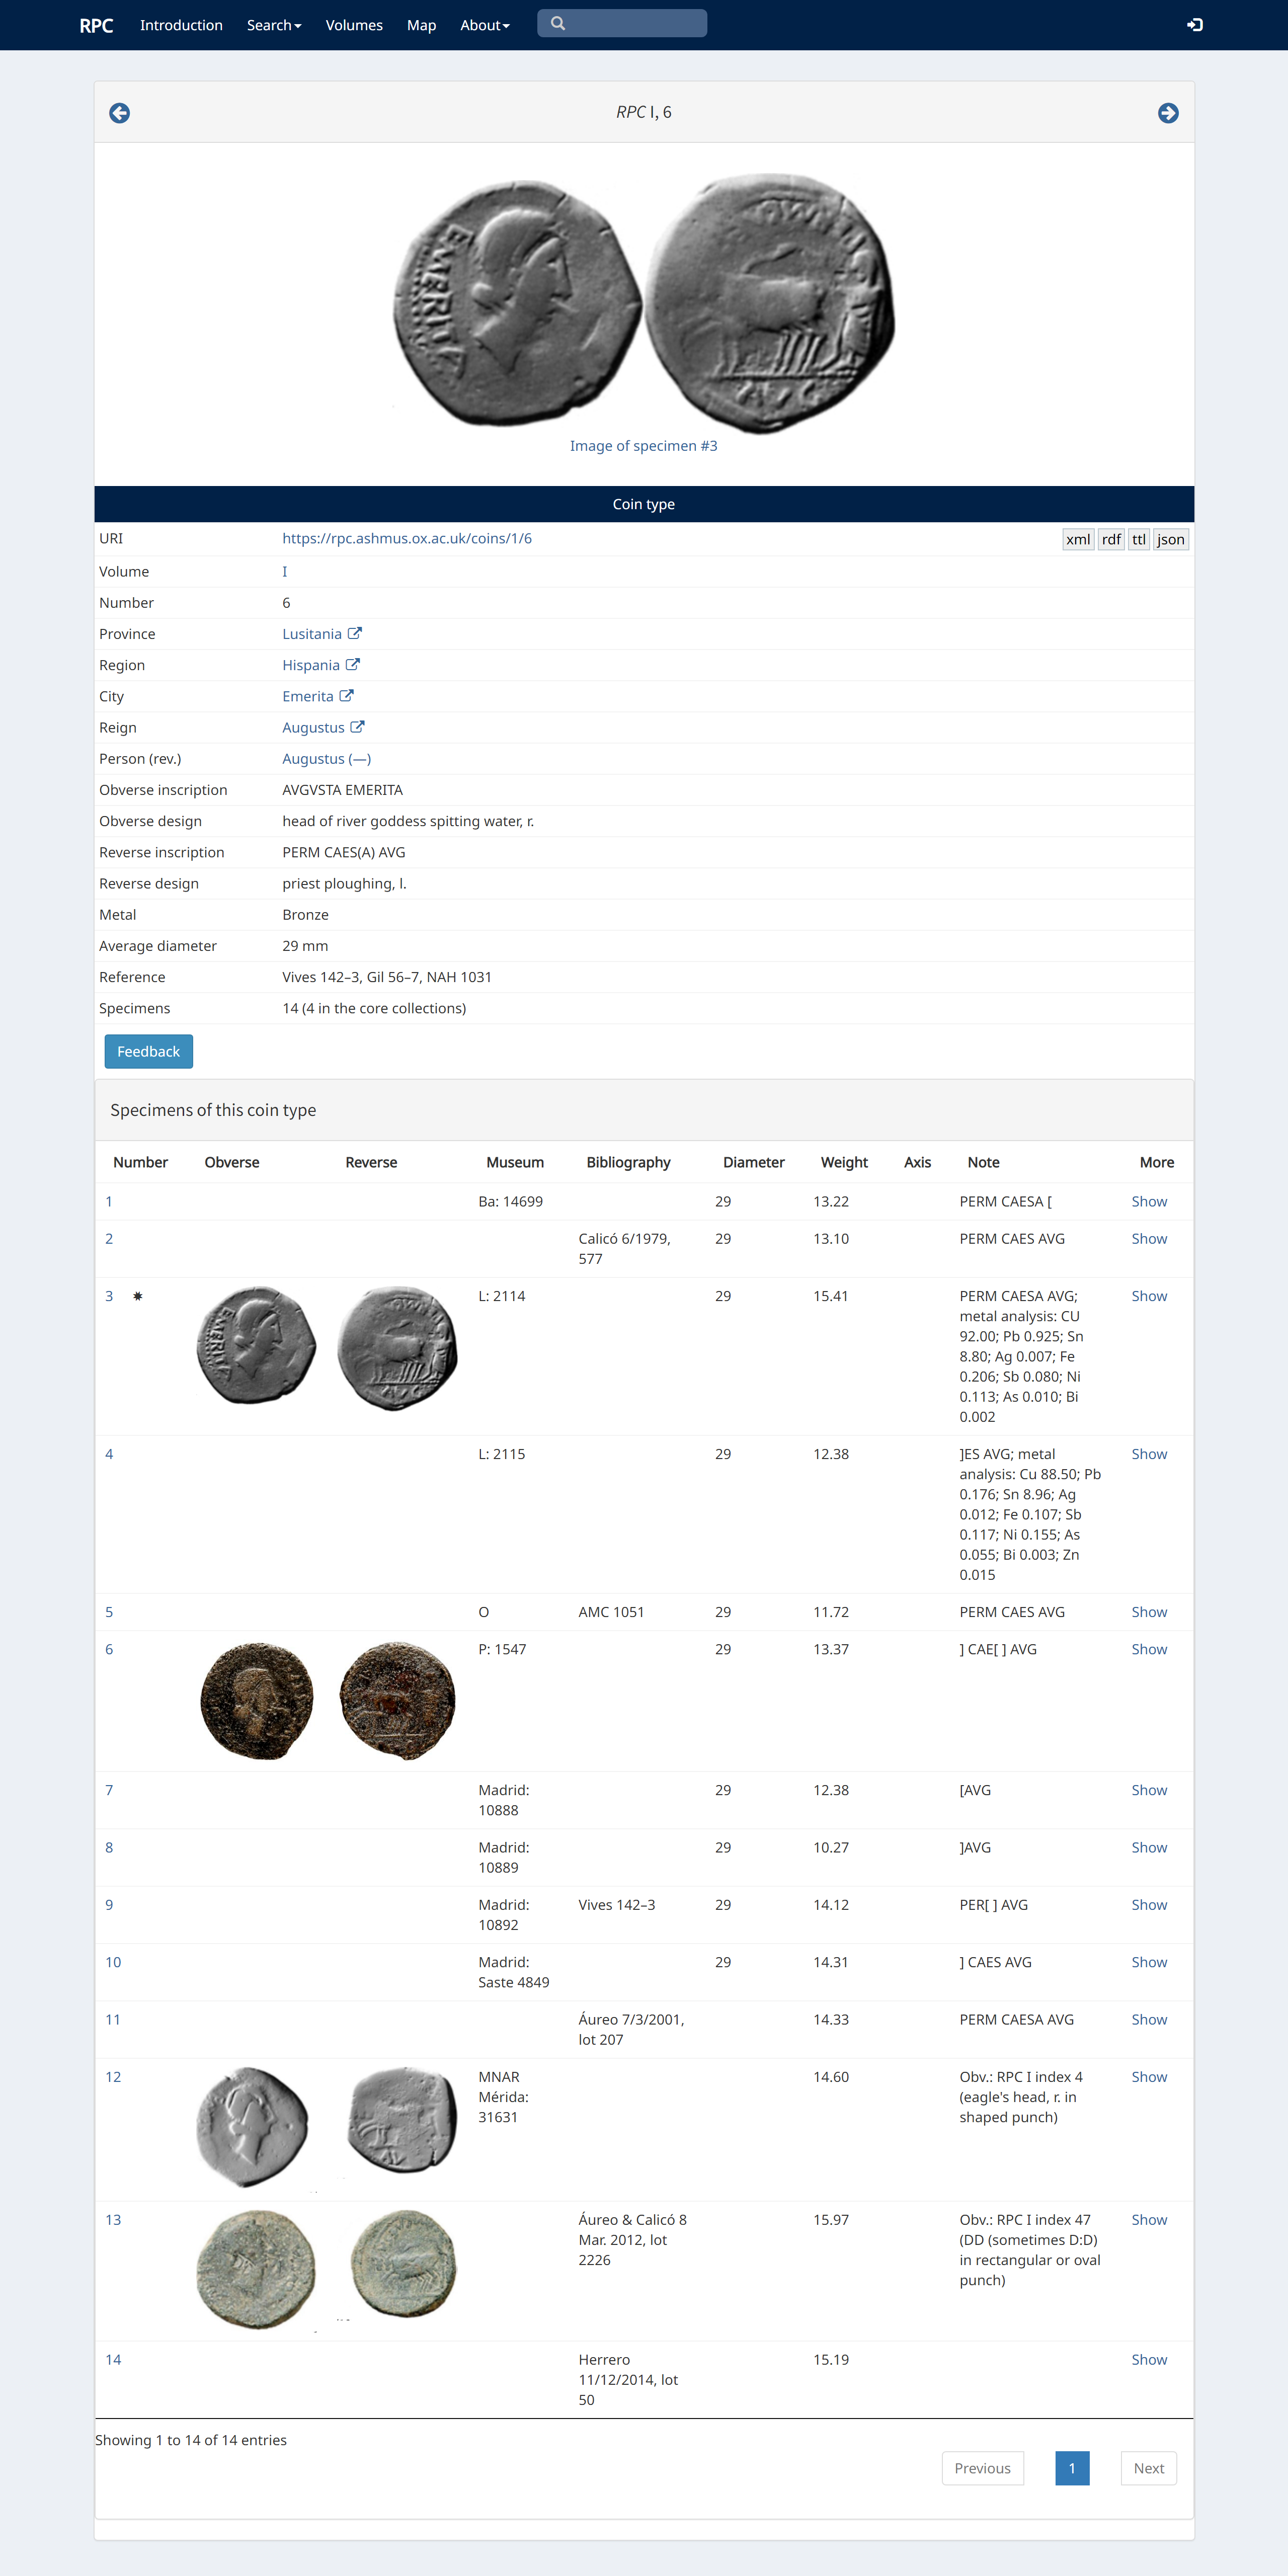Show more for specimen 12
The image size is (1288, 2576).
[1149, 2076]
